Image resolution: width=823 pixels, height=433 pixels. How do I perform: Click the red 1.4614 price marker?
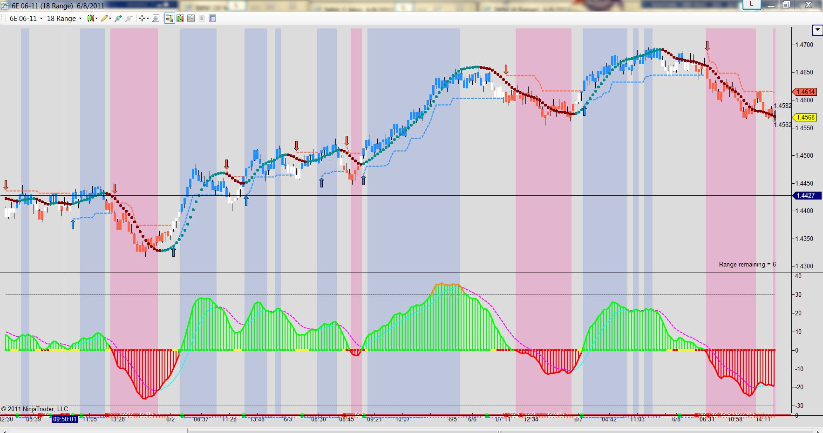click(x=806, y=92)
